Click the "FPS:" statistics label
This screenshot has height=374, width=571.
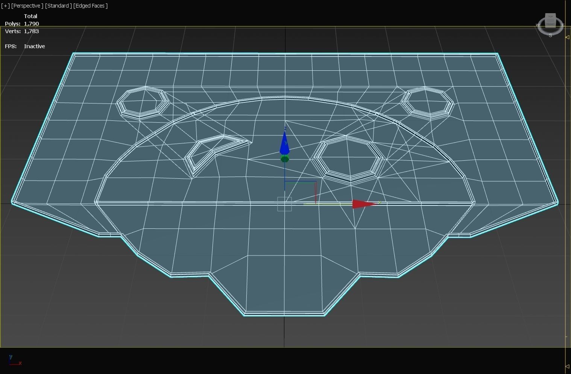pyautogui.click(x=11, y=46)
